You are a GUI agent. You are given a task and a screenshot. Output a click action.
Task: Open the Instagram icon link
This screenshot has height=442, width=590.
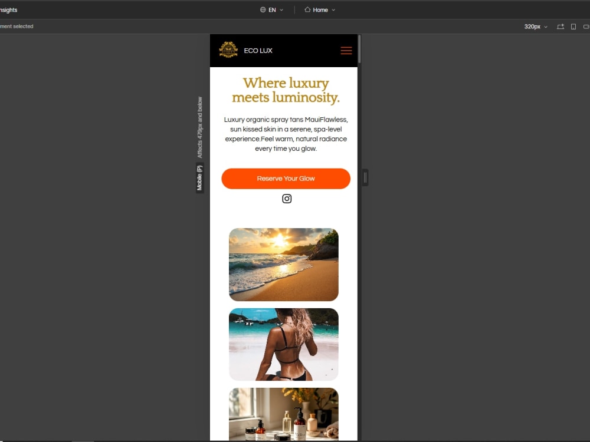287,199
